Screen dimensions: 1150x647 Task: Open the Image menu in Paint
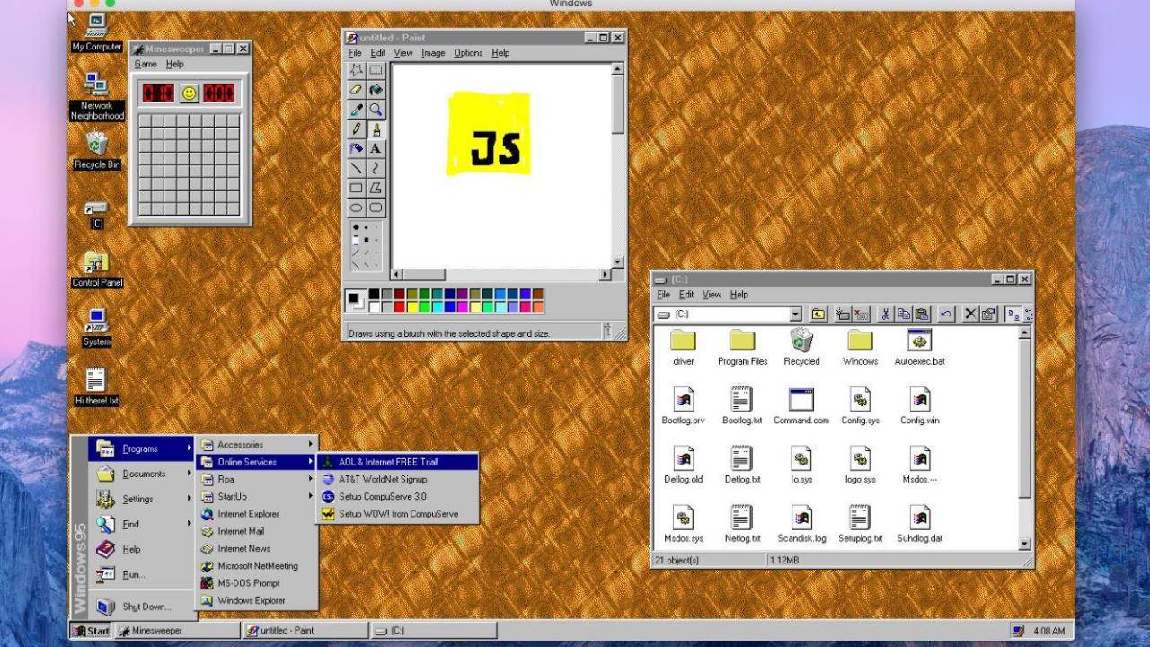433,52
